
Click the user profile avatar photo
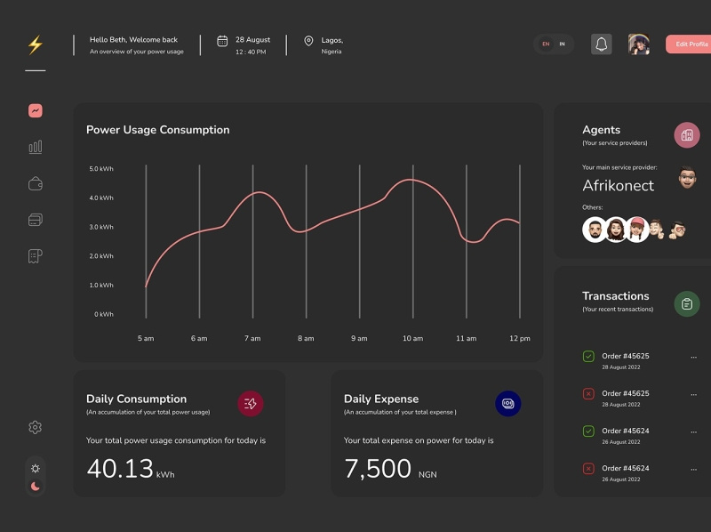click(638, 44)
